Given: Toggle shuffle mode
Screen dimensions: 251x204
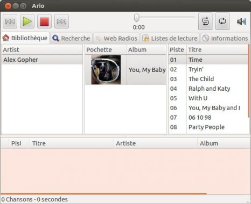Looking at the screenshot, I should (x=205, y=21).
